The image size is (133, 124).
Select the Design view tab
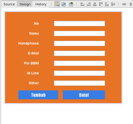(x=25, y=4)
